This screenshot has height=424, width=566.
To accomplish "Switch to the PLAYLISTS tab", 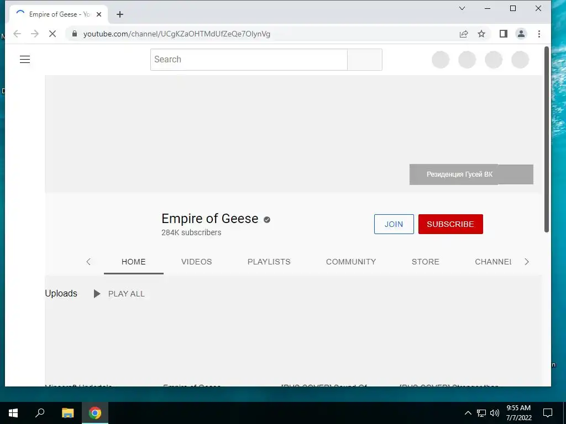I will coord(269,262).
